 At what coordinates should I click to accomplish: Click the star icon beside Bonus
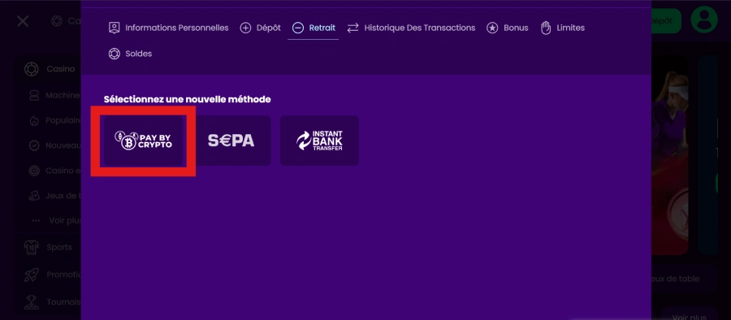tap(492, 28)
